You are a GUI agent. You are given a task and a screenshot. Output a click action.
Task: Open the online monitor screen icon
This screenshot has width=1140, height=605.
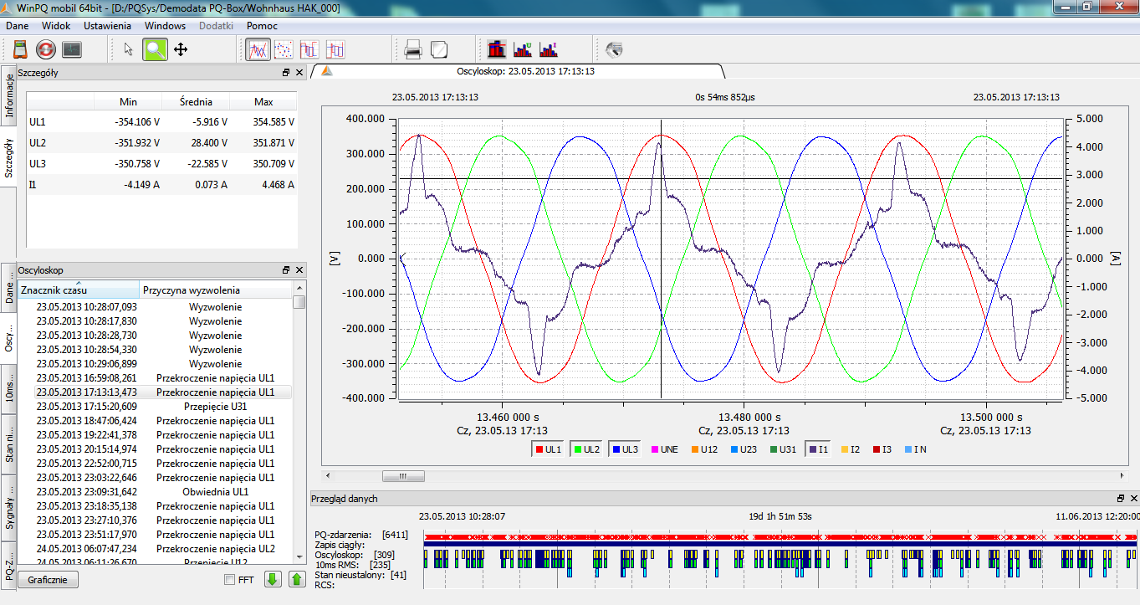tap(71, 50)
